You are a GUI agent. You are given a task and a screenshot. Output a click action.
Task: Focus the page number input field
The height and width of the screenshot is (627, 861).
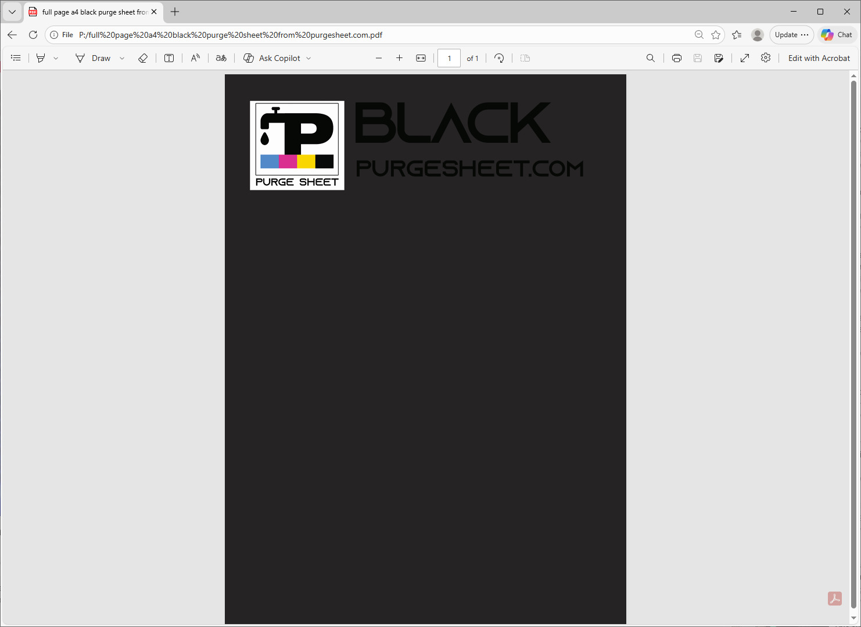point(449,58)
